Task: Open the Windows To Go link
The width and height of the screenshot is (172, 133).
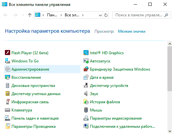Action: (x=25, y=61)
